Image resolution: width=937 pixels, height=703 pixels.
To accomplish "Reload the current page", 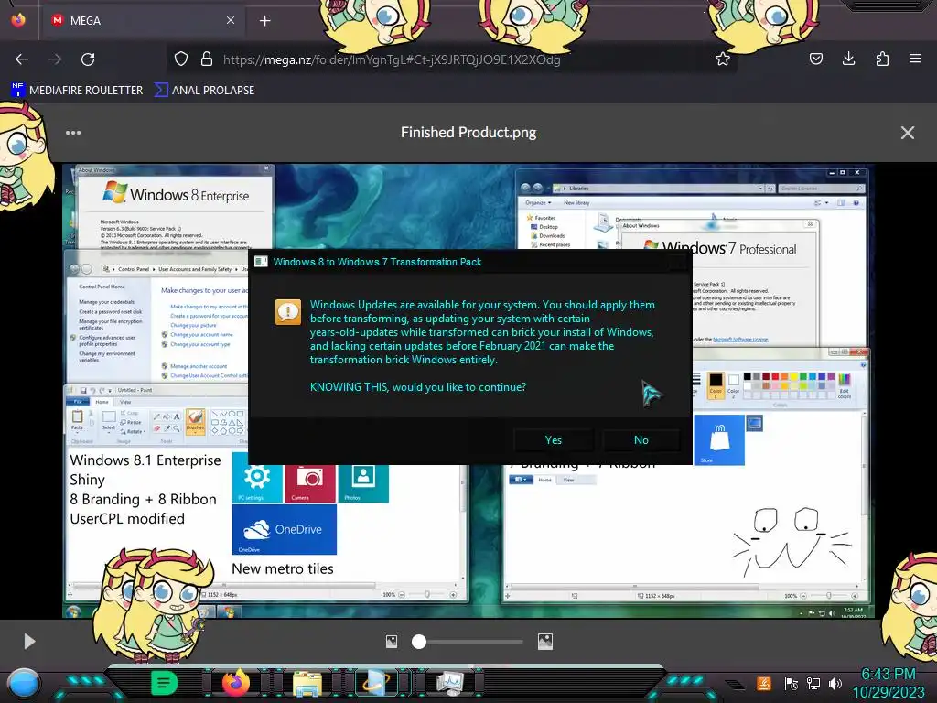I will (x=88, y=59).
